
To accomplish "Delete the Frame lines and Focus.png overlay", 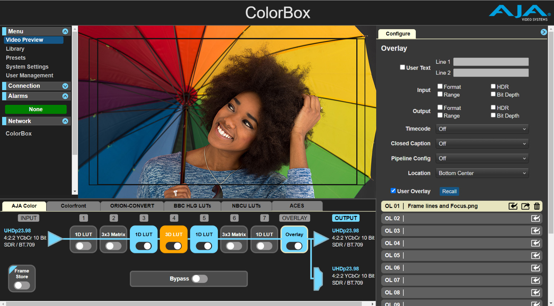I will [x=537, y=206].
